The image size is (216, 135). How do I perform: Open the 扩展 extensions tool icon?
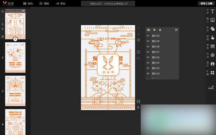pyautogui.click(x=212, y=73)
